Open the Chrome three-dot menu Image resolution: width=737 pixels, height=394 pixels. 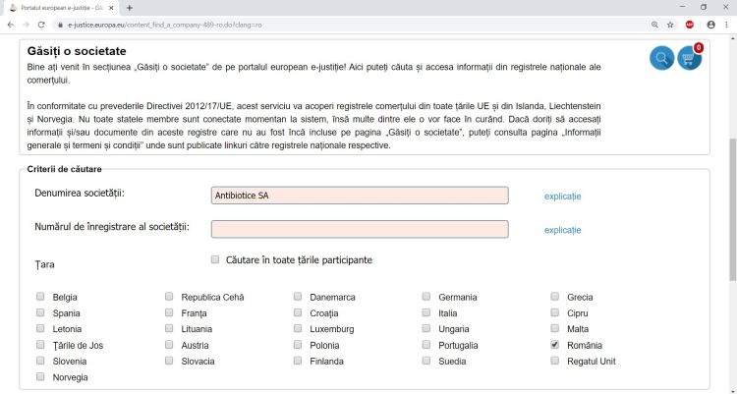point(726,24)
